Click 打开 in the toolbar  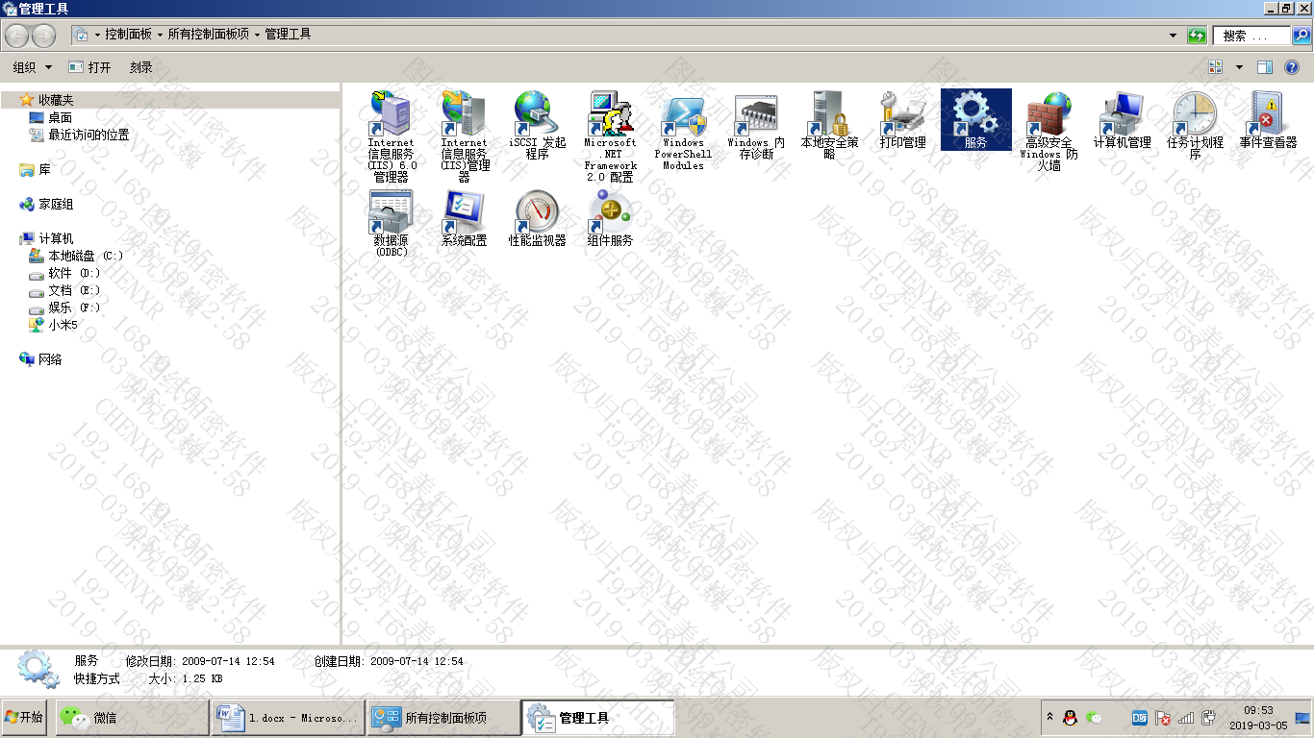(90, 67)
